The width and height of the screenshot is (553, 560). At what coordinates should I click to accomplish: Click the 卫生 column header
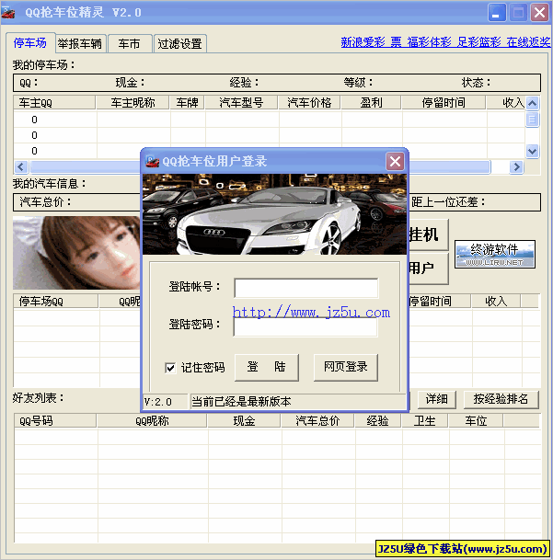pos(425,421)
